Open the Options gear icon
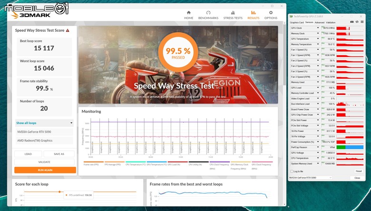This screenshot has height=211, width=371. [271, 13]
